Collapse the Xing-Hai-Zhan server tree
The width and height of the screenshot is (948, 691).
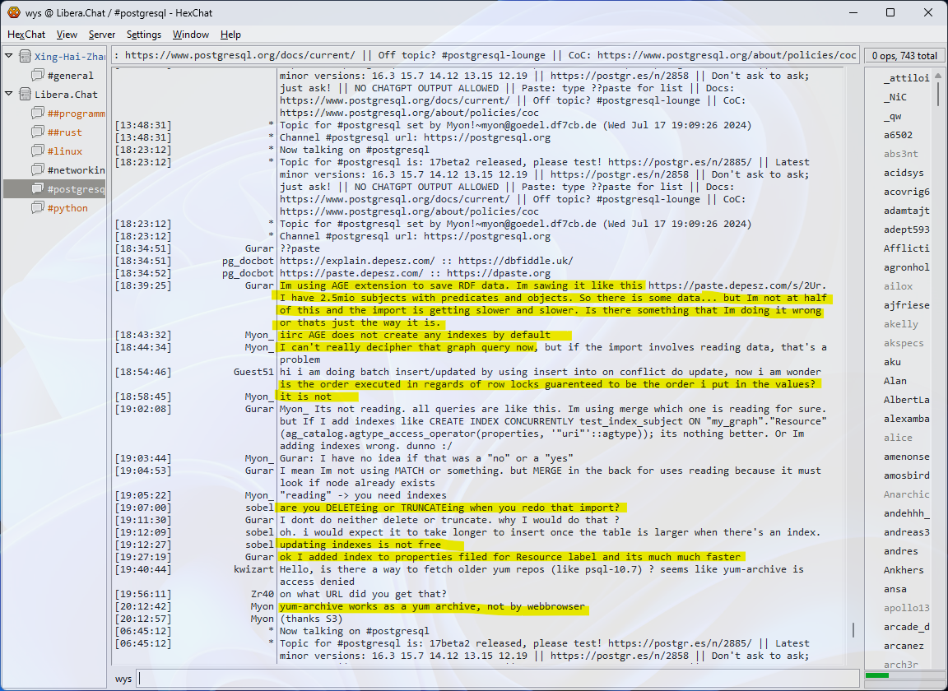pos(9,56)
